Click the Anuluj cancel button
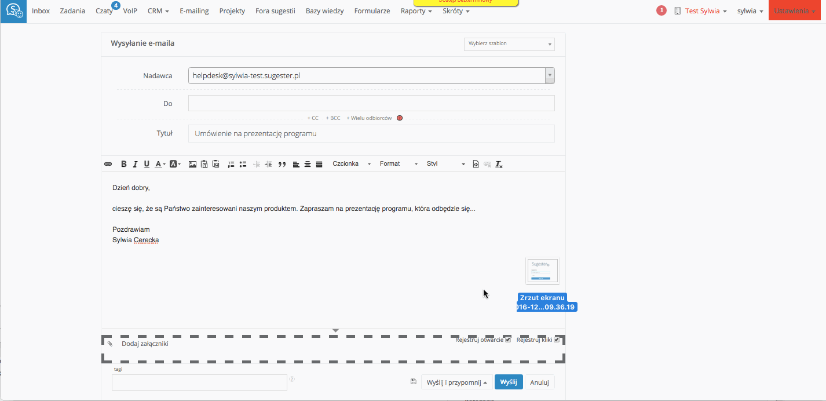Image resolution: width=826 pixels, height=401 pixels. click(540, 382)
